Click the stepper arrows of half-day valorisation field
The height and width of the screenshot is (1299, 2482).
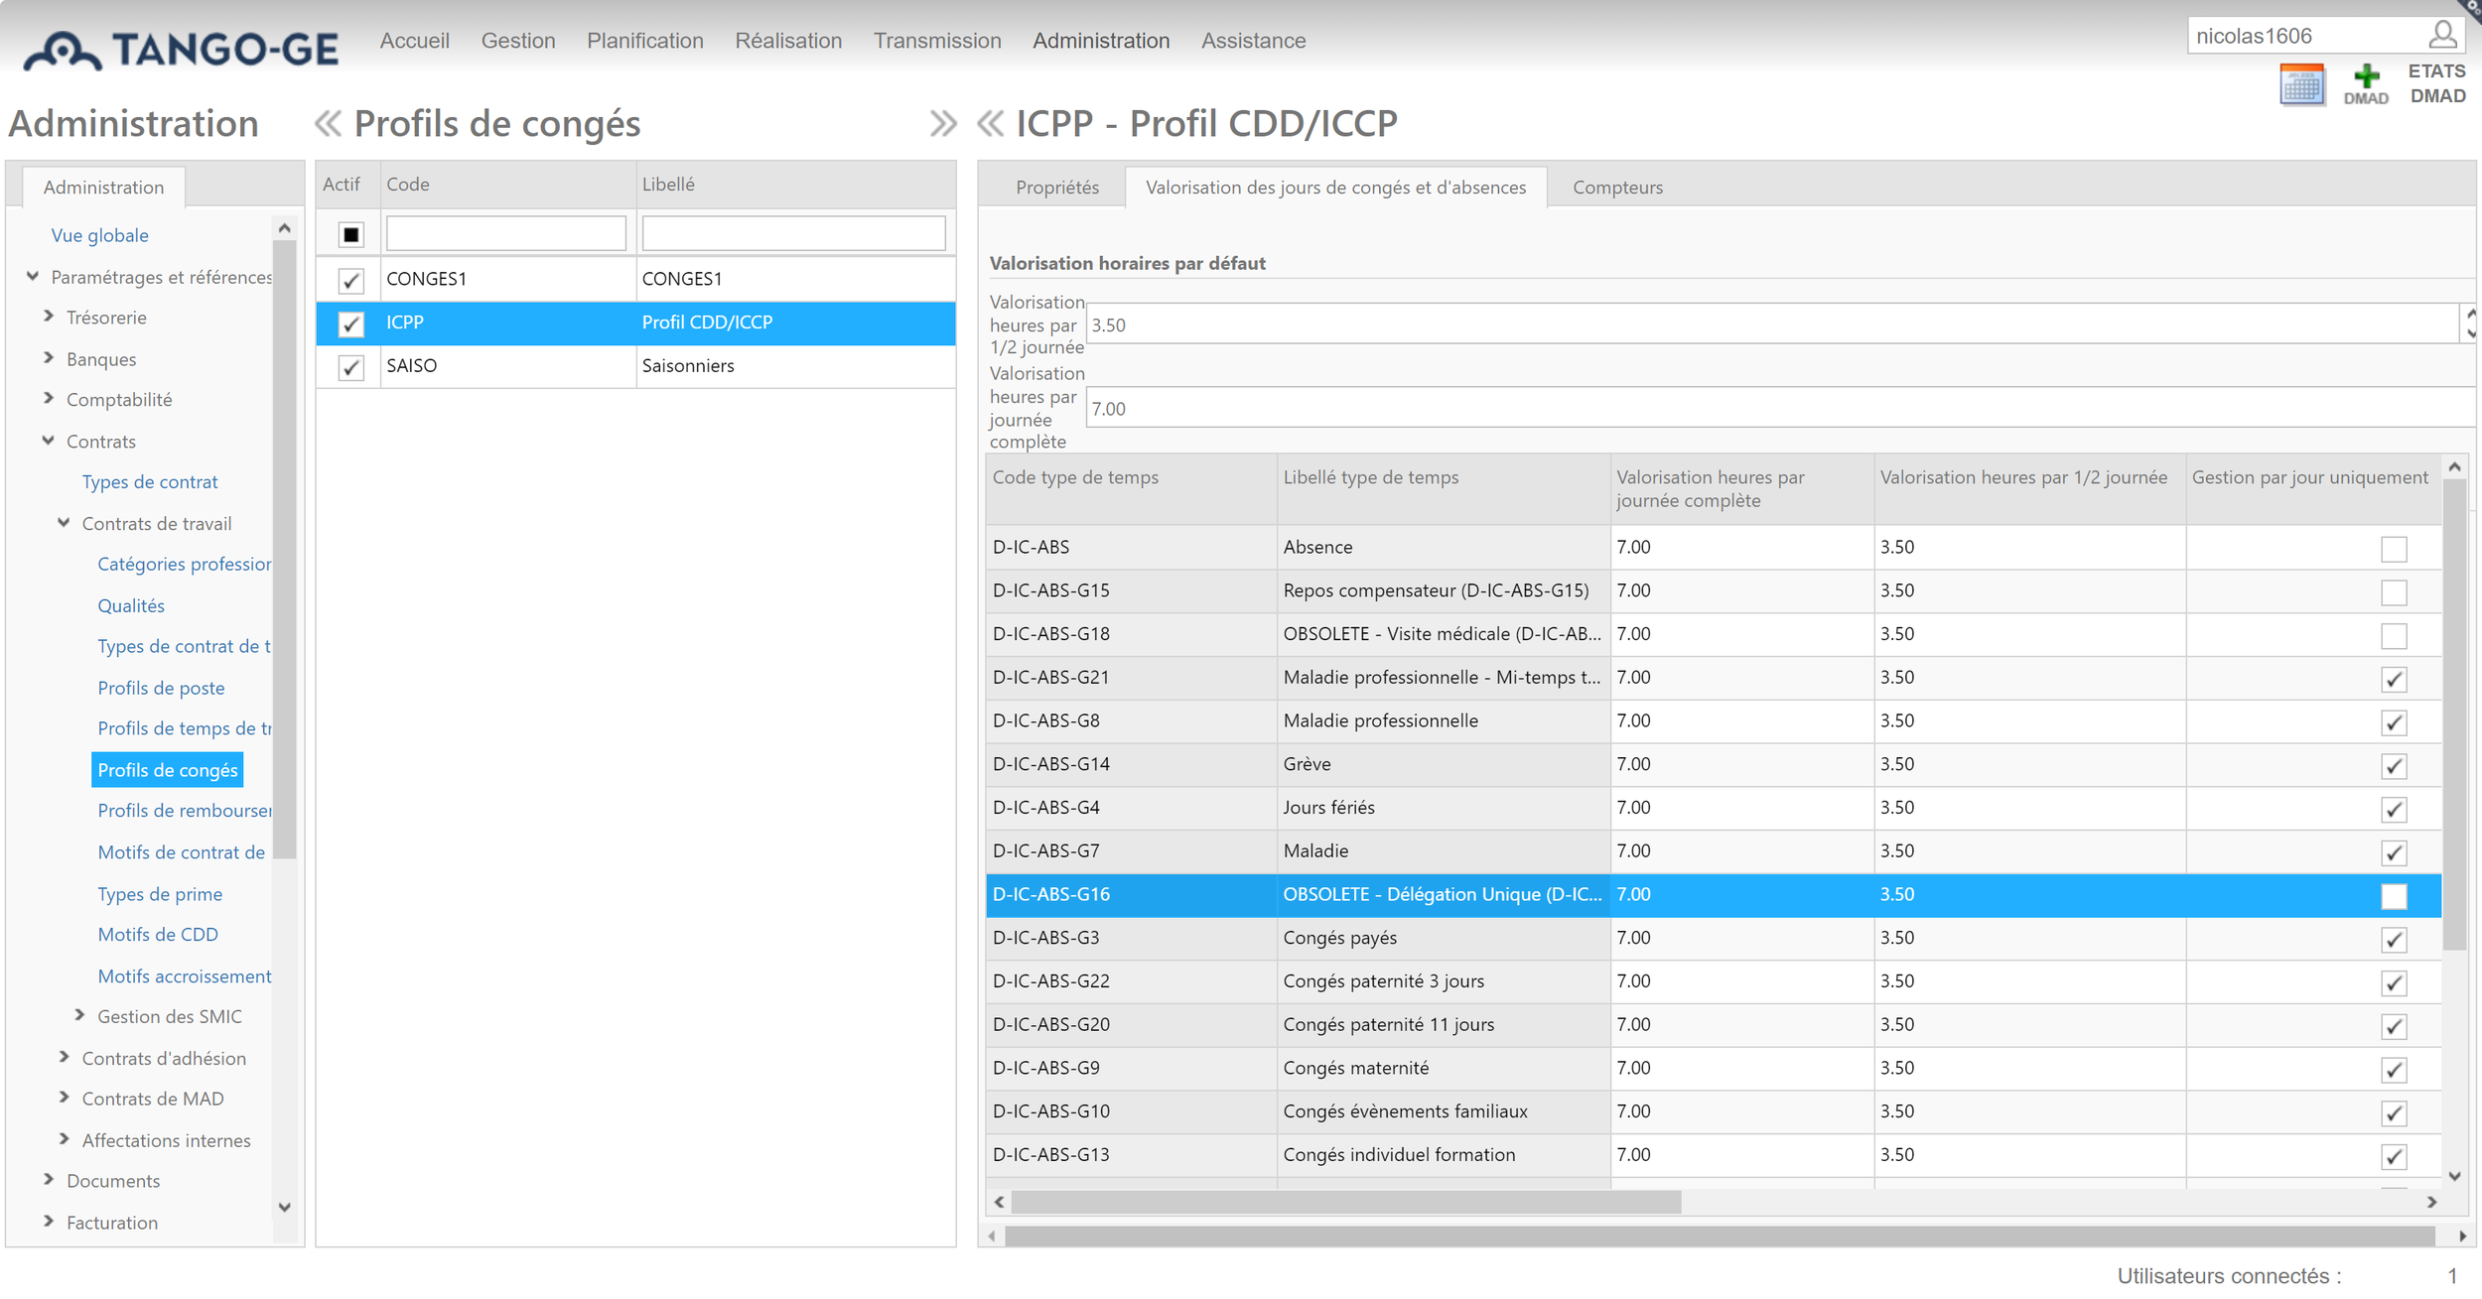pos(2470,324)
